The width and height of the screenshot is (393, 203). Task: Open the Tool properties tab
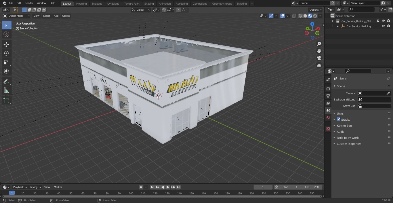328,79
